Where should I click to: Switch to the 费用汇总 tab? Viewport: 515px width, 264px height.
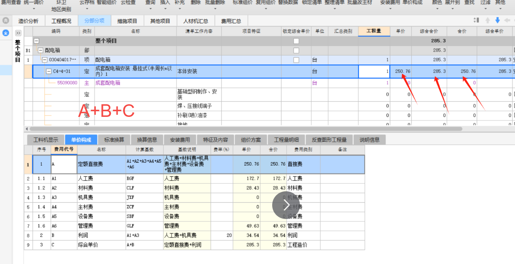(x=231, y=21)
